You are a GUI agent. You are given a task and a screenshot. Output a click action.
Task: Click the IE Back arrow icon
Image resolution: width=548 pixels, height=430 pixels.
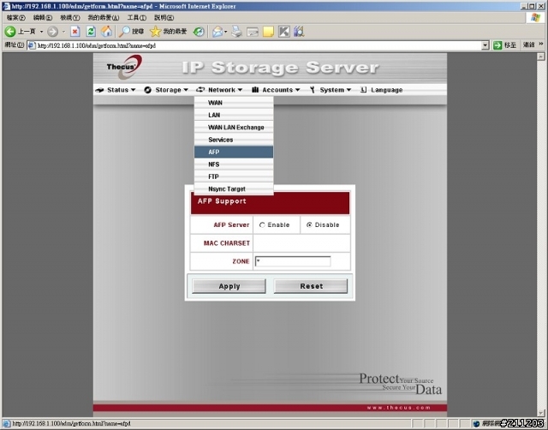click(x=9, y=32)
